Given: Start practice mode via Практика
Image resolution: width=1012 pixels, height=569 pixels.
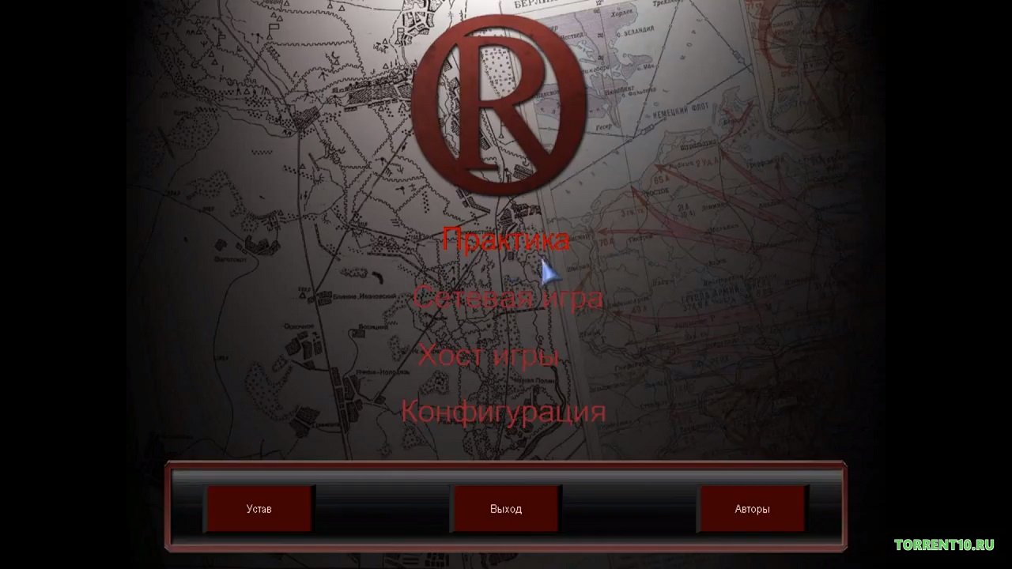Looking at the screenshot, I should coord(505,239).
